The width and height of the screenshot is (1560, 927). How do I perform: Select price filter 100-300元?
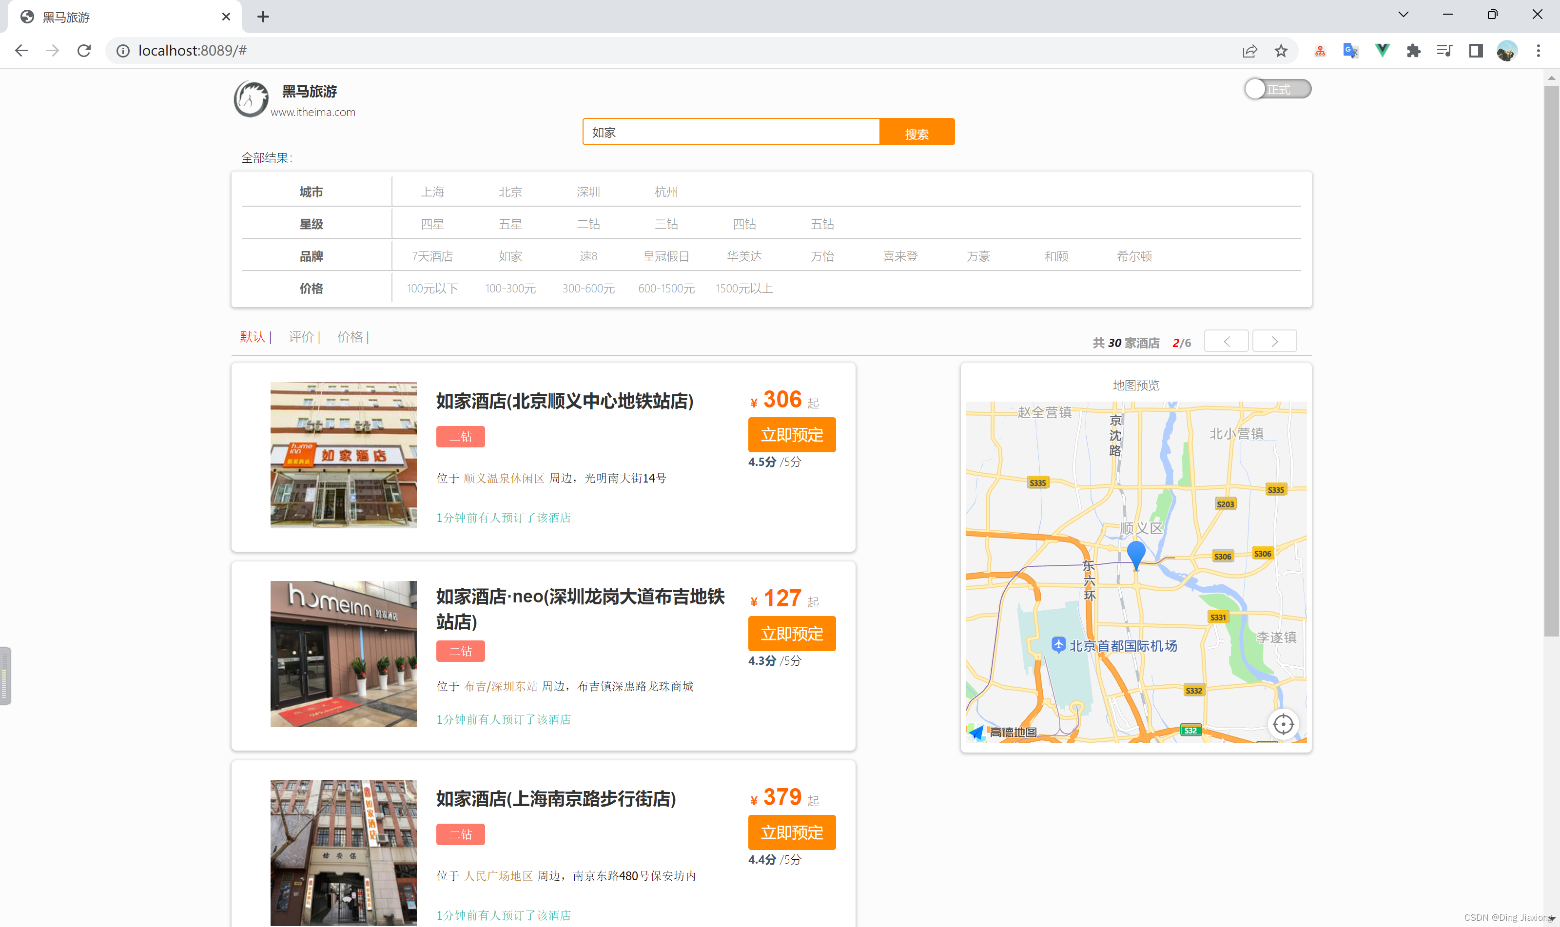pyautogui.click(x=510, y=289)
